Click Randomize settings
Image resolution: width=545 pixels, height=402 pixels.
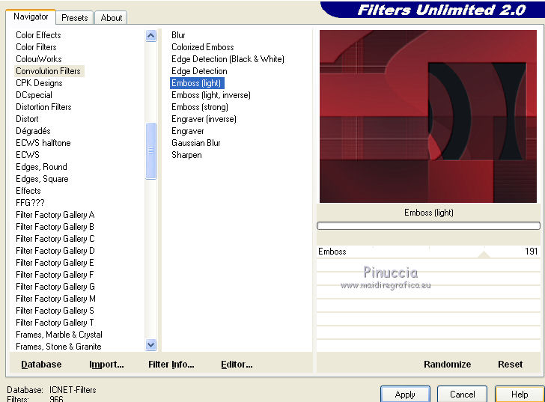pos(448,364)
